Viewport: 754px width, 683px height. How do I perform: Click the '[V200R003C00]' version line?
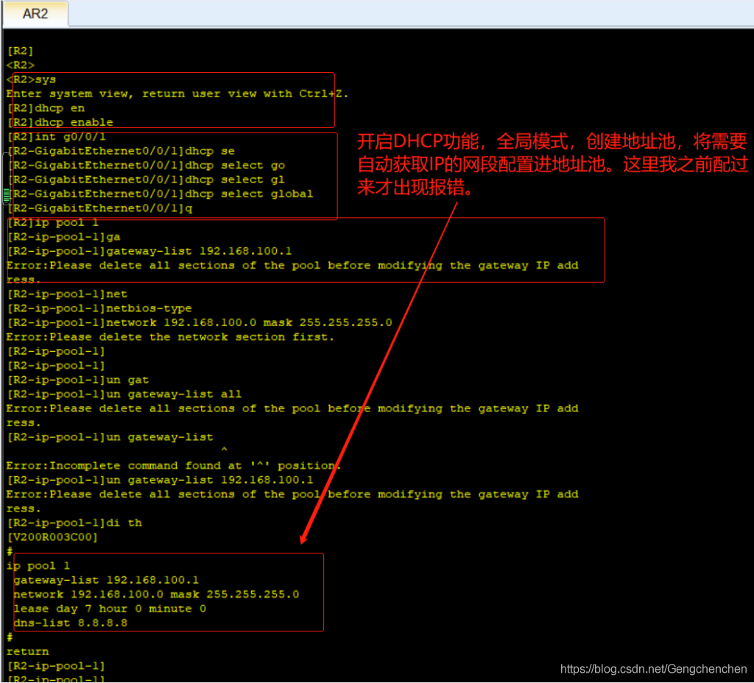[52, 537]
